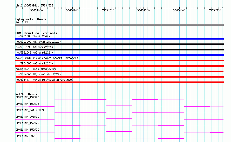Click the nsv526188 (Shaikh2009) variant label
The height and width of the screenshot is (142, 231).
[x=33, y=36]
